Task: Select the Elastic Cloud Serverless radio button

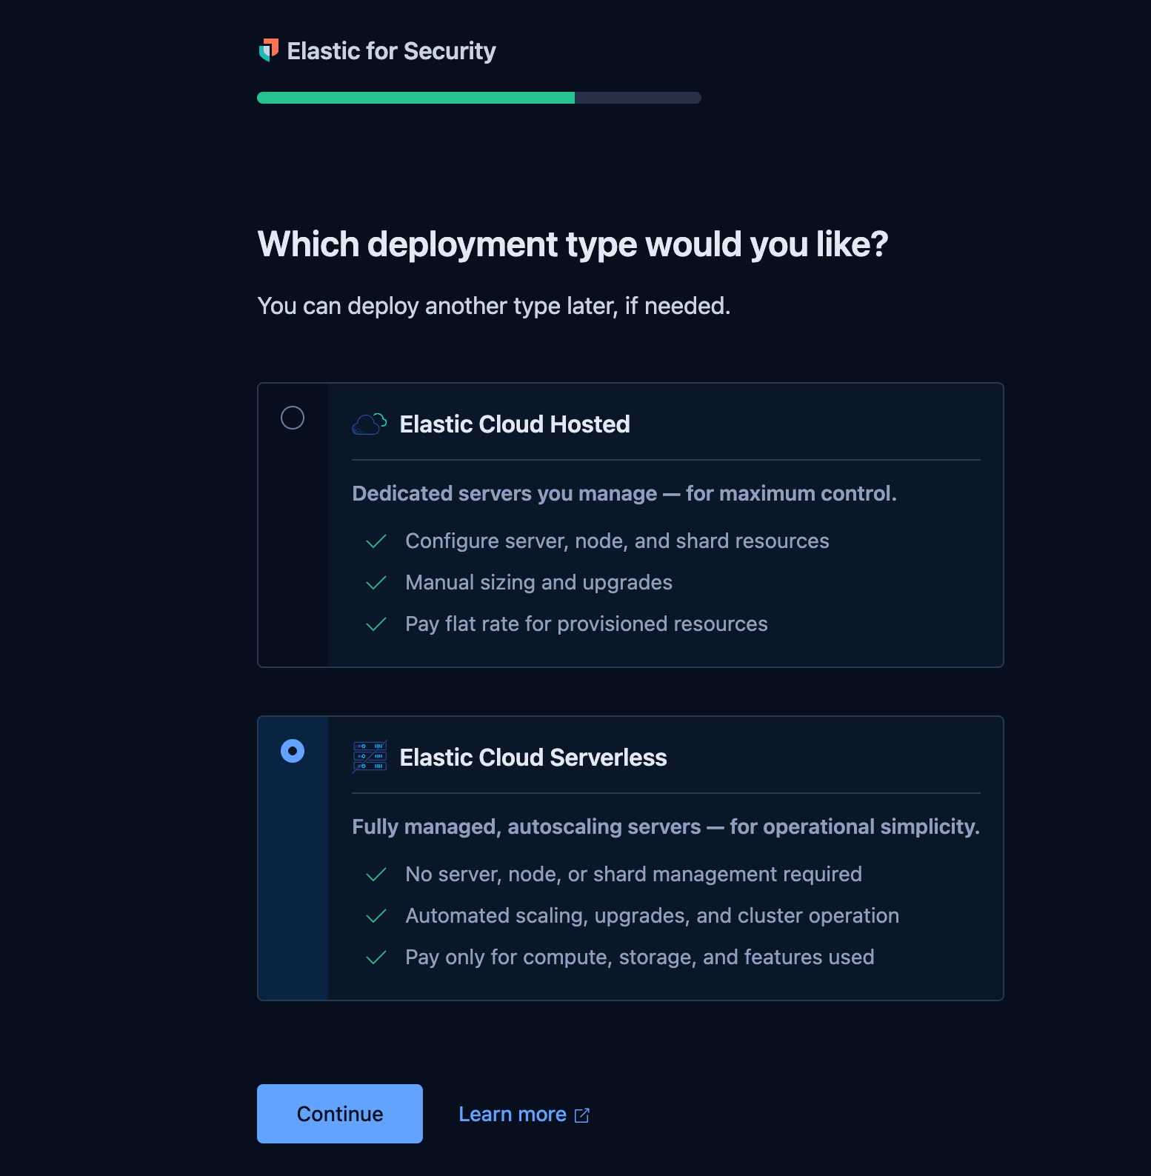Action: [x=293, y=751]
